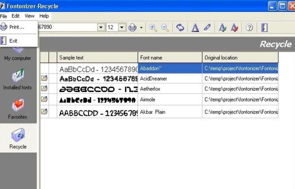The height and width of the screenshot is (189, 295).
Task: Choose Exit from the File menu
Action: coord(13,41)
